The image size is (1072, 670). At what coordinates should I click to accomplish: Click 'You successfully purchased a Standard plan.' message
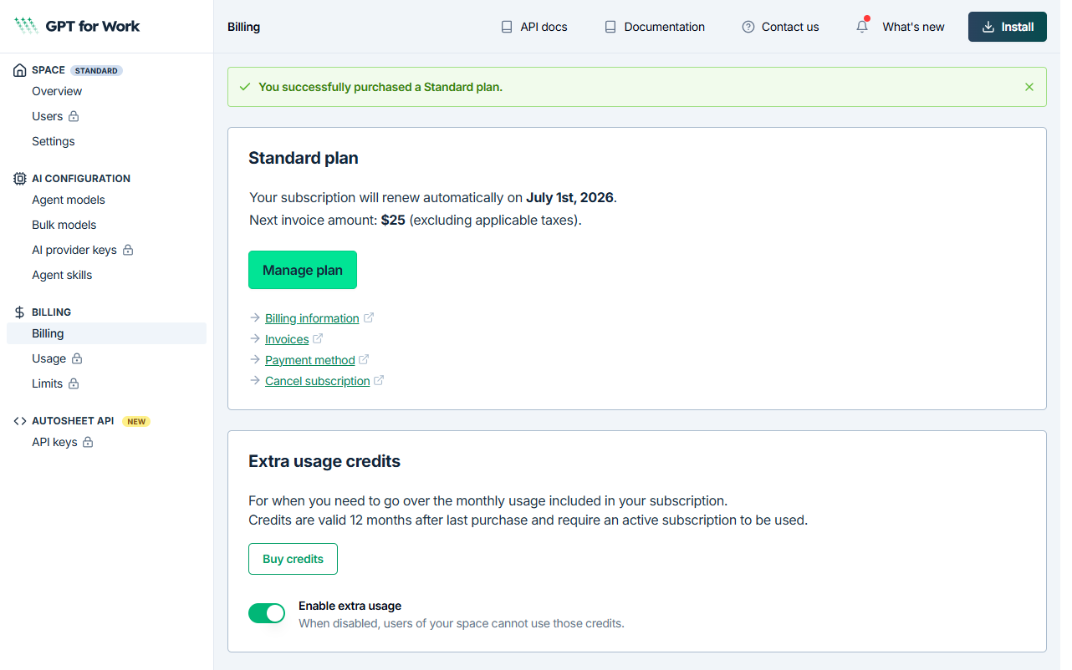coord(380,87)
